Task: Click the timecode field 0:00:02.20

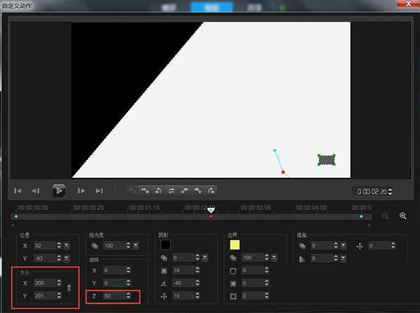Action: [x=372, y=192]
